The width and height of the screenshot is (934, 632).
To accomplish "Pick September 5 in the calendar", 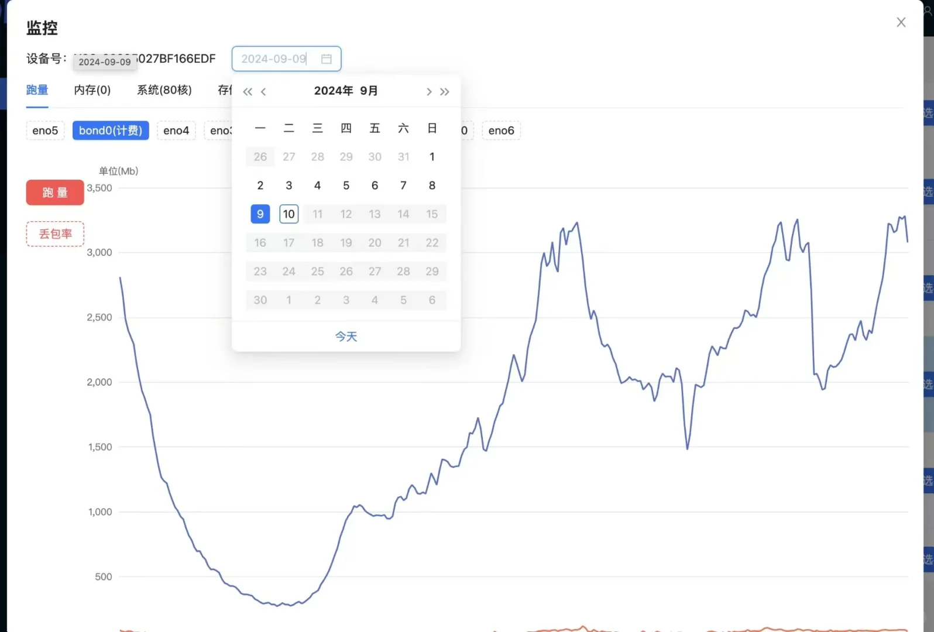I will pos(346,186).
